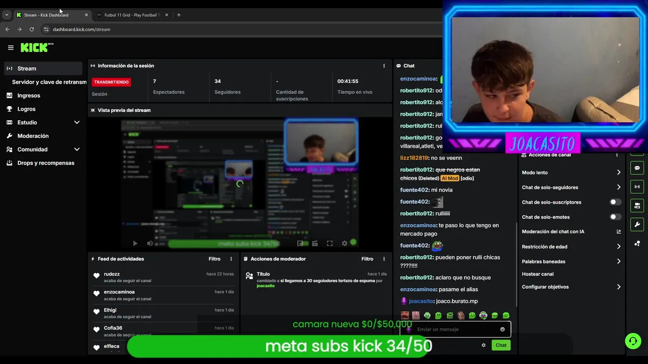
Task: Click the stream preview video thumbnail
Action: coord(239,184)
